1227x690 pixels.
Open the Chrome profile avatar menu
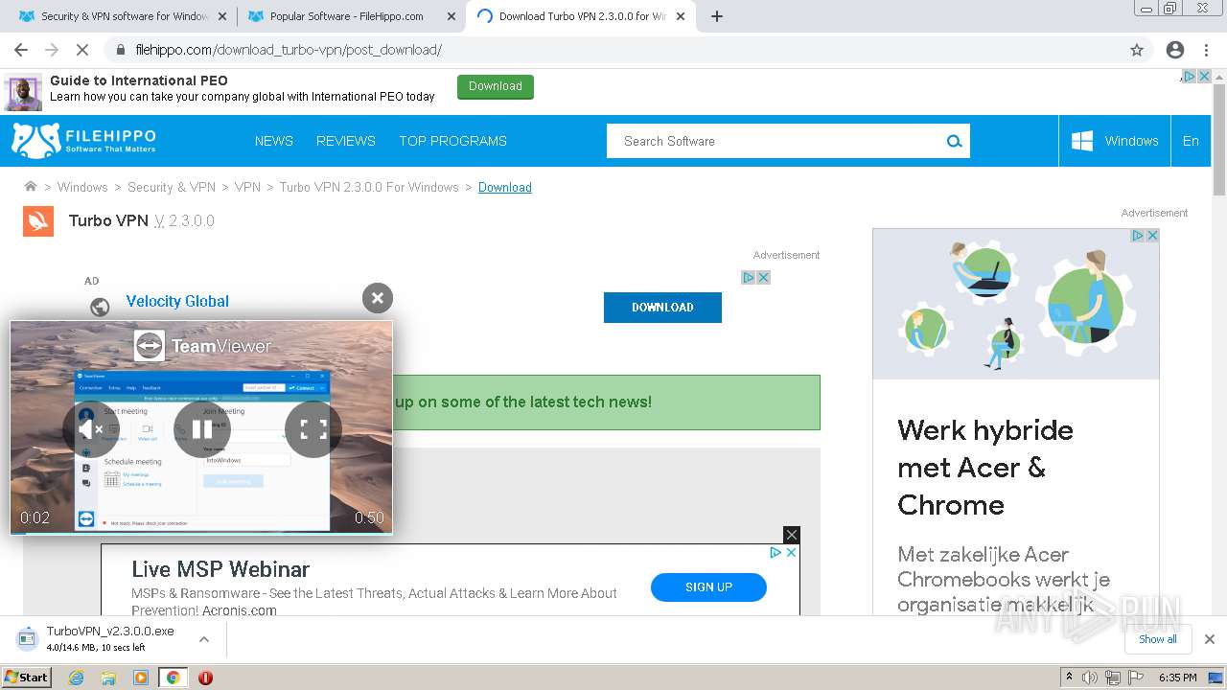click(x=1175, y=50)
